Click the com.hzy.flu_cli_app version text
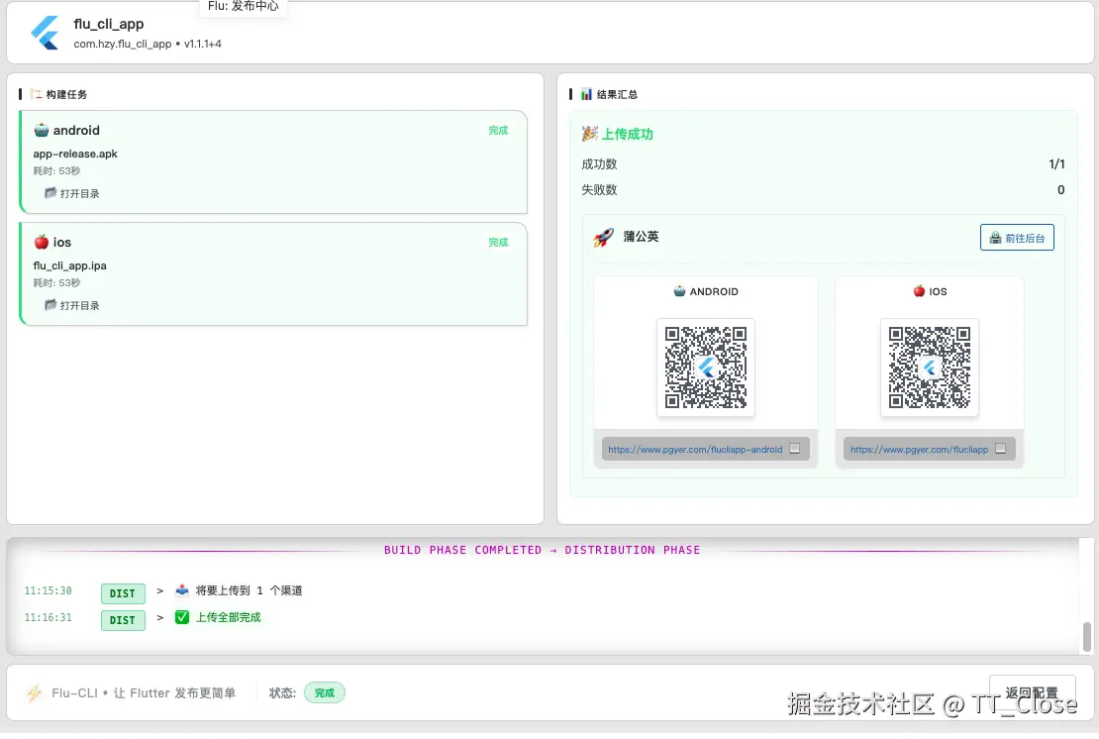 [148, 44]
